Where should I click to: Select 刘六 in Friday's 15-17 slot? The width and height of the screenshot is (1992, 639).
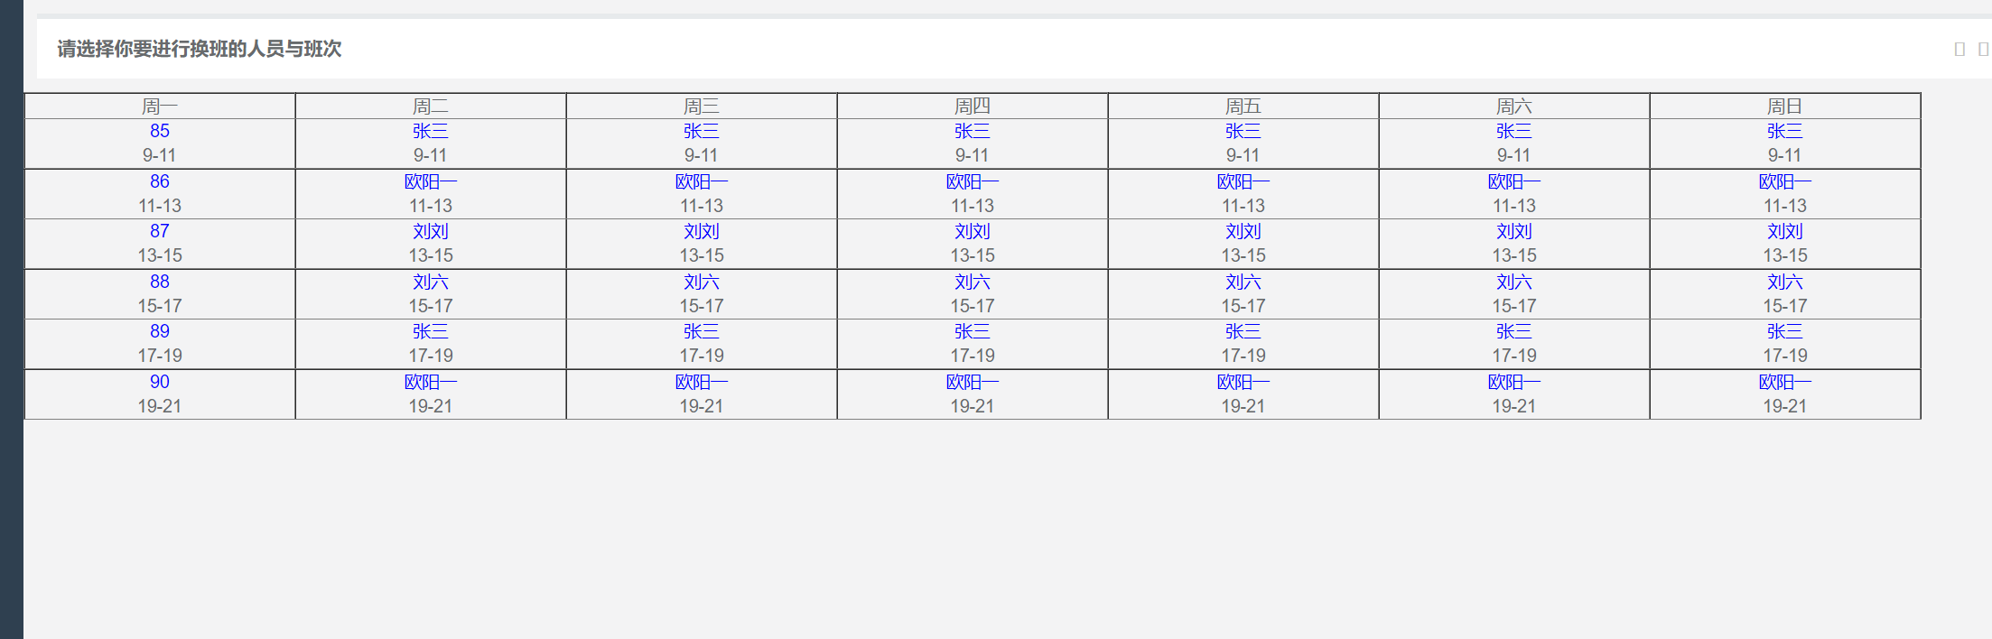1243,282
